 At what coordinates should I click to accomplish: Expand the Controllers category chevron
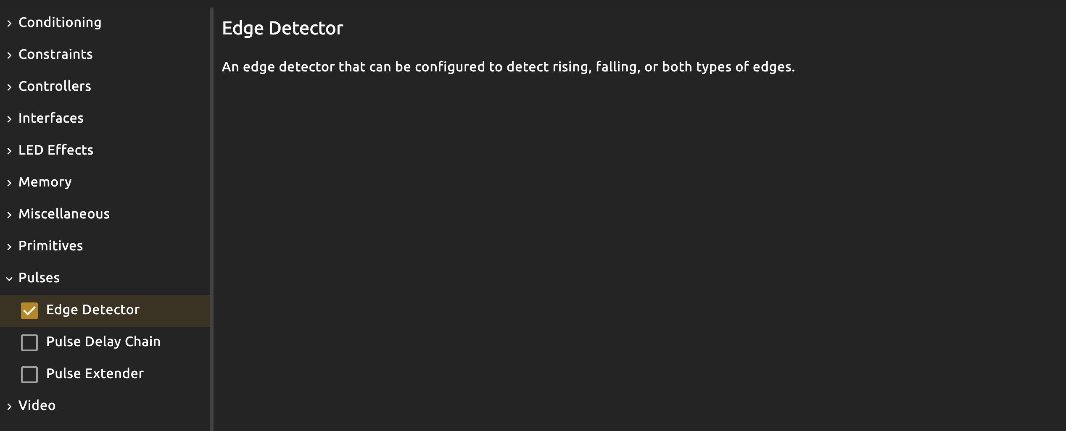[9, 87]
